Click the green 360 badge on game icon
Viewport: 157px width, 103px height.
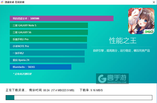click(149, 32)
